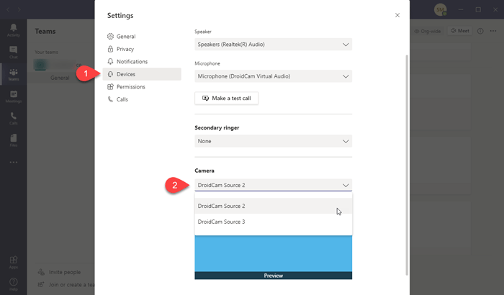Viewport: 504px width, 295px height.
Task: Click the team avatar in Your teams
Action: (x=40, y=65)
